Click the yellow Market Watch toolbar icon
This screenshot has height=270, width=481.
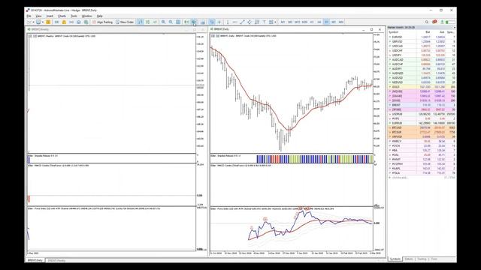[48, 22]
